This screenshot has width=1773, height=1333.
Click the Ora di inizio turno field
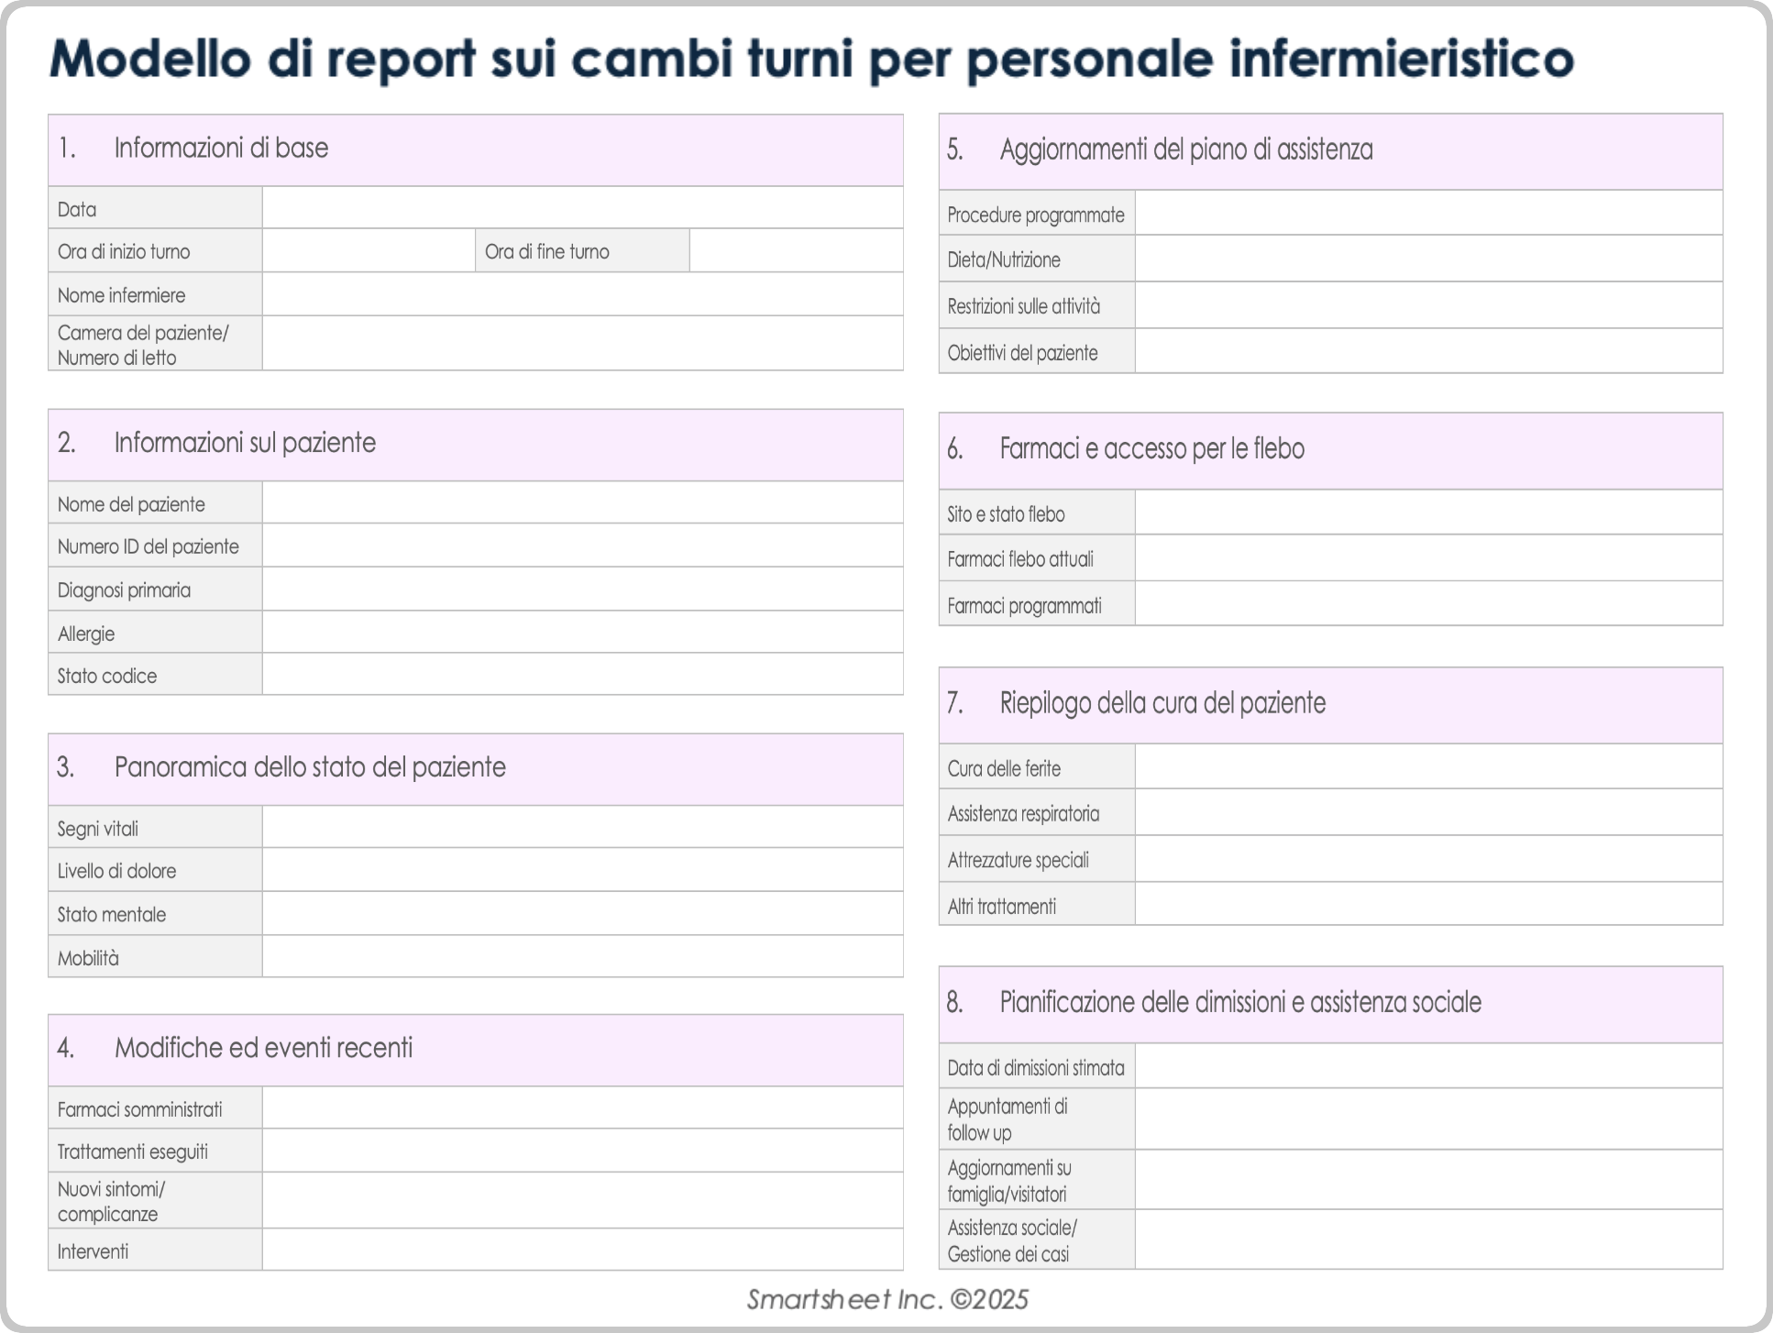367,251
